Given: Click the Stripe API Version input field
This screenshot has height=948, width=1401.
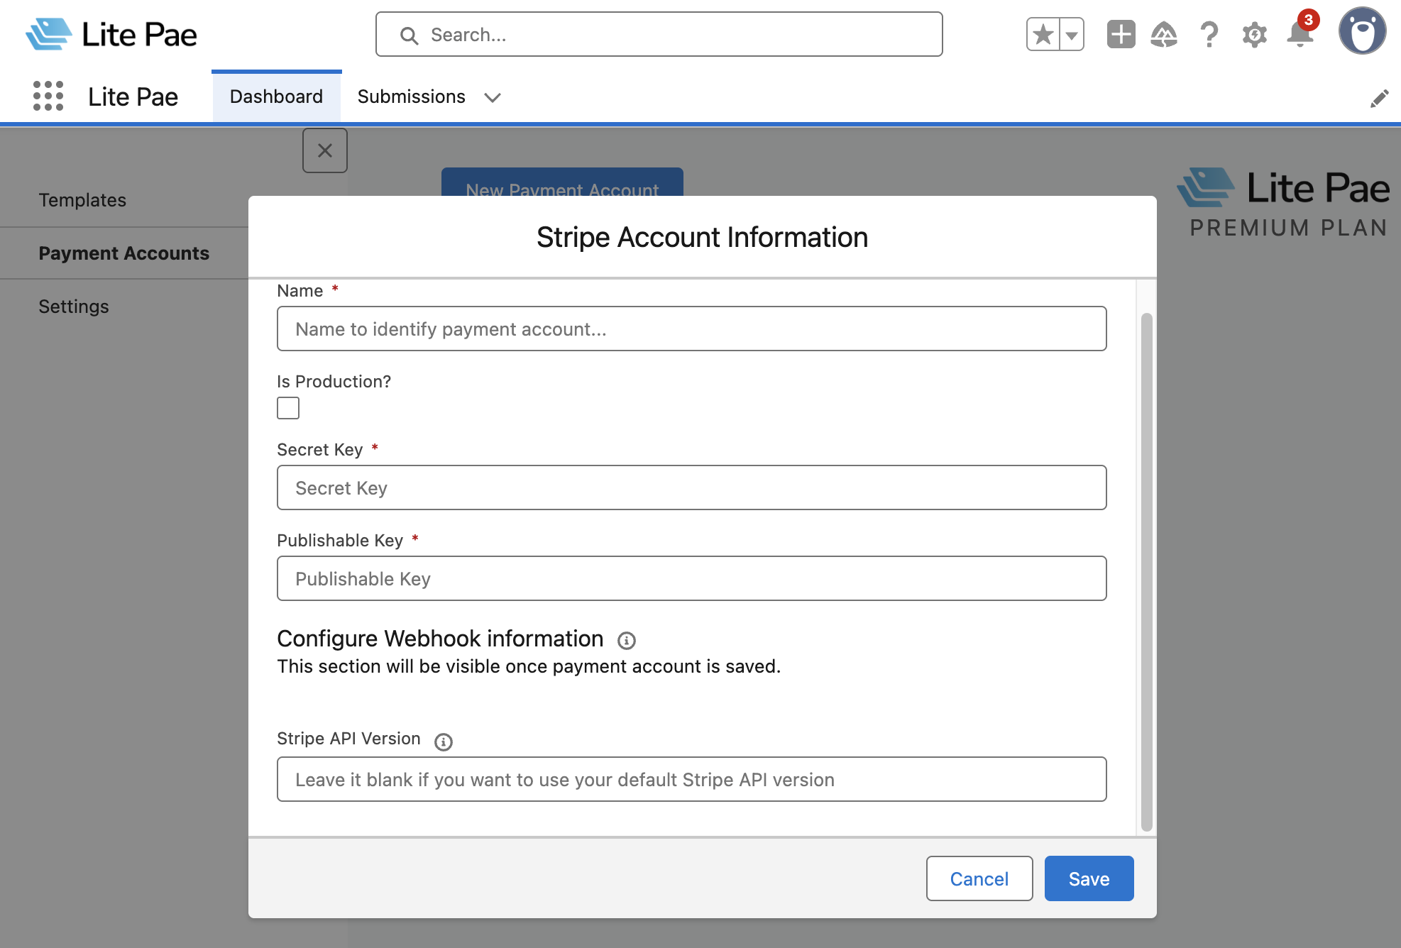Looking at the screenshot, I should [691, 779].
